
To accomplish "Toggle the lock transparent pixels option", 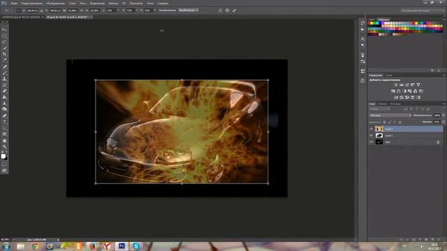I will click(384, 122).
